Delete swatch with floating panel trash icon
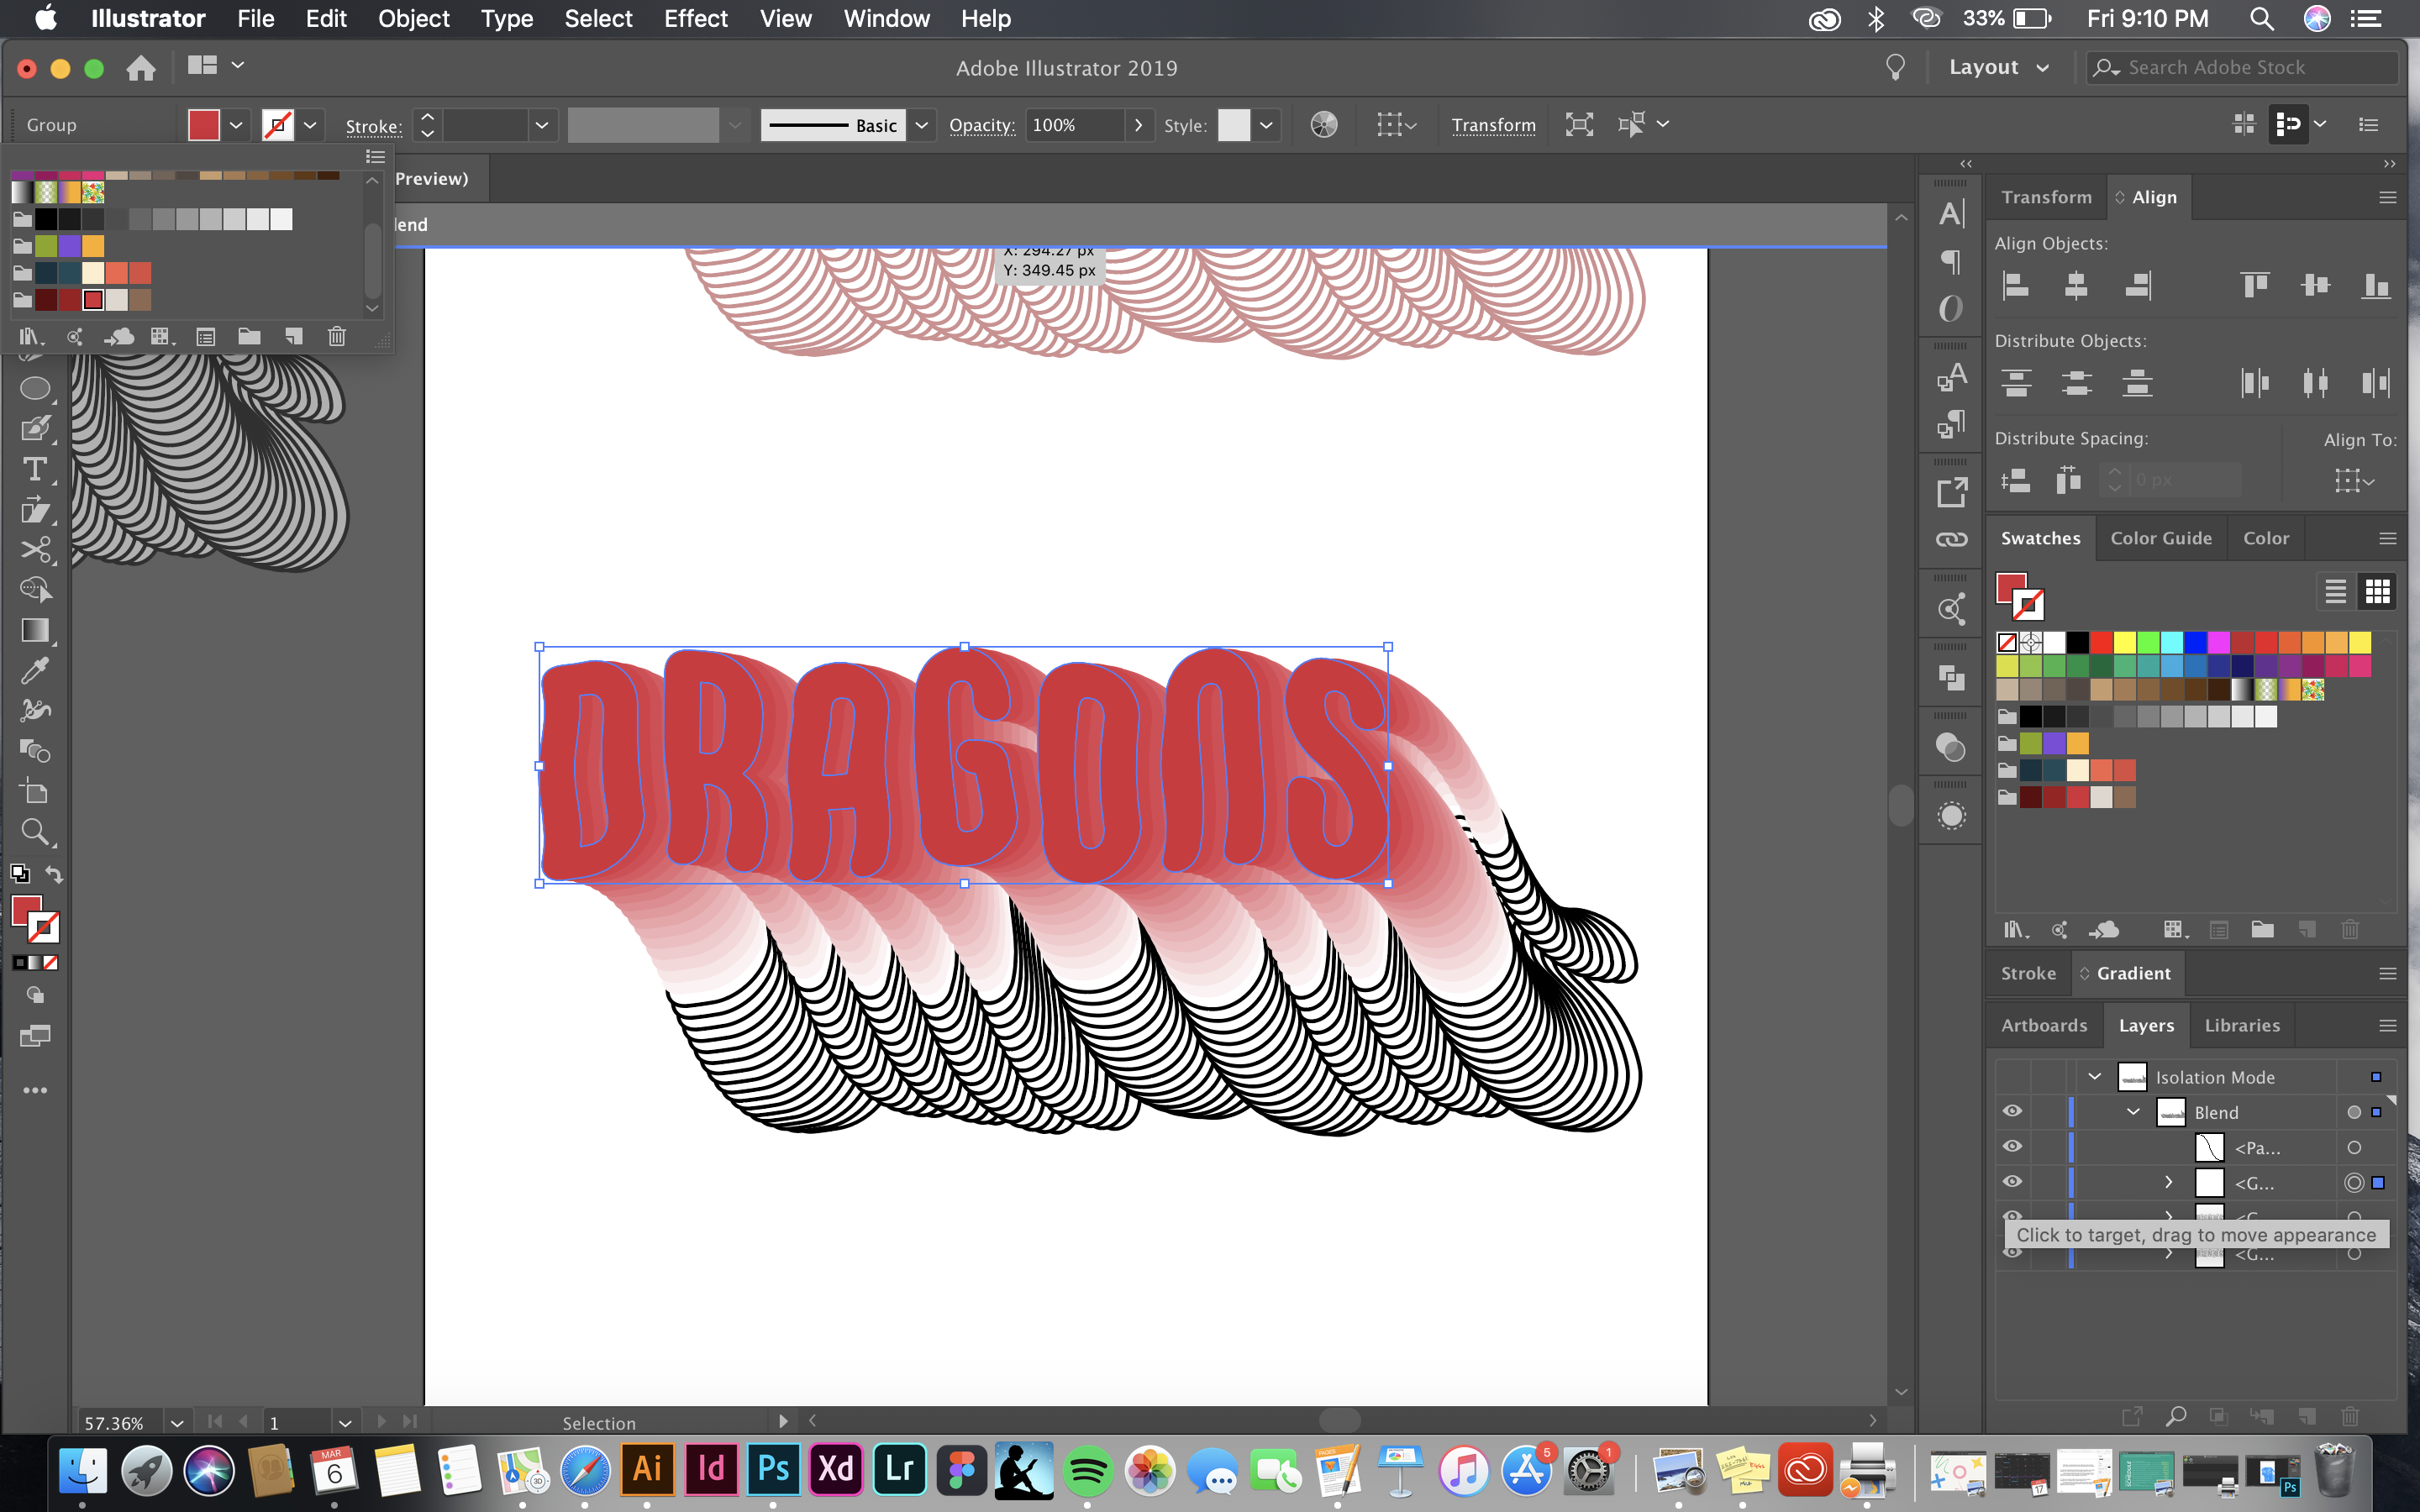 (337, 337)
